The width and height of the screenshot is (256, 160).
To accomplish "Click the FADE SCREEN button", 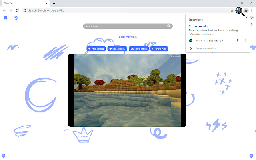I will click(96, 49).
